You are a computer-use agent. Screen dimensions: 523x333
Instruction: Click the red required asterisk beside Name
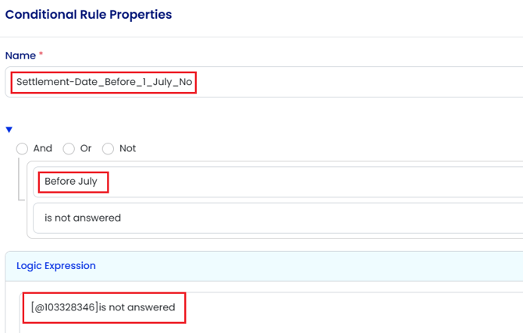(41, 55)
